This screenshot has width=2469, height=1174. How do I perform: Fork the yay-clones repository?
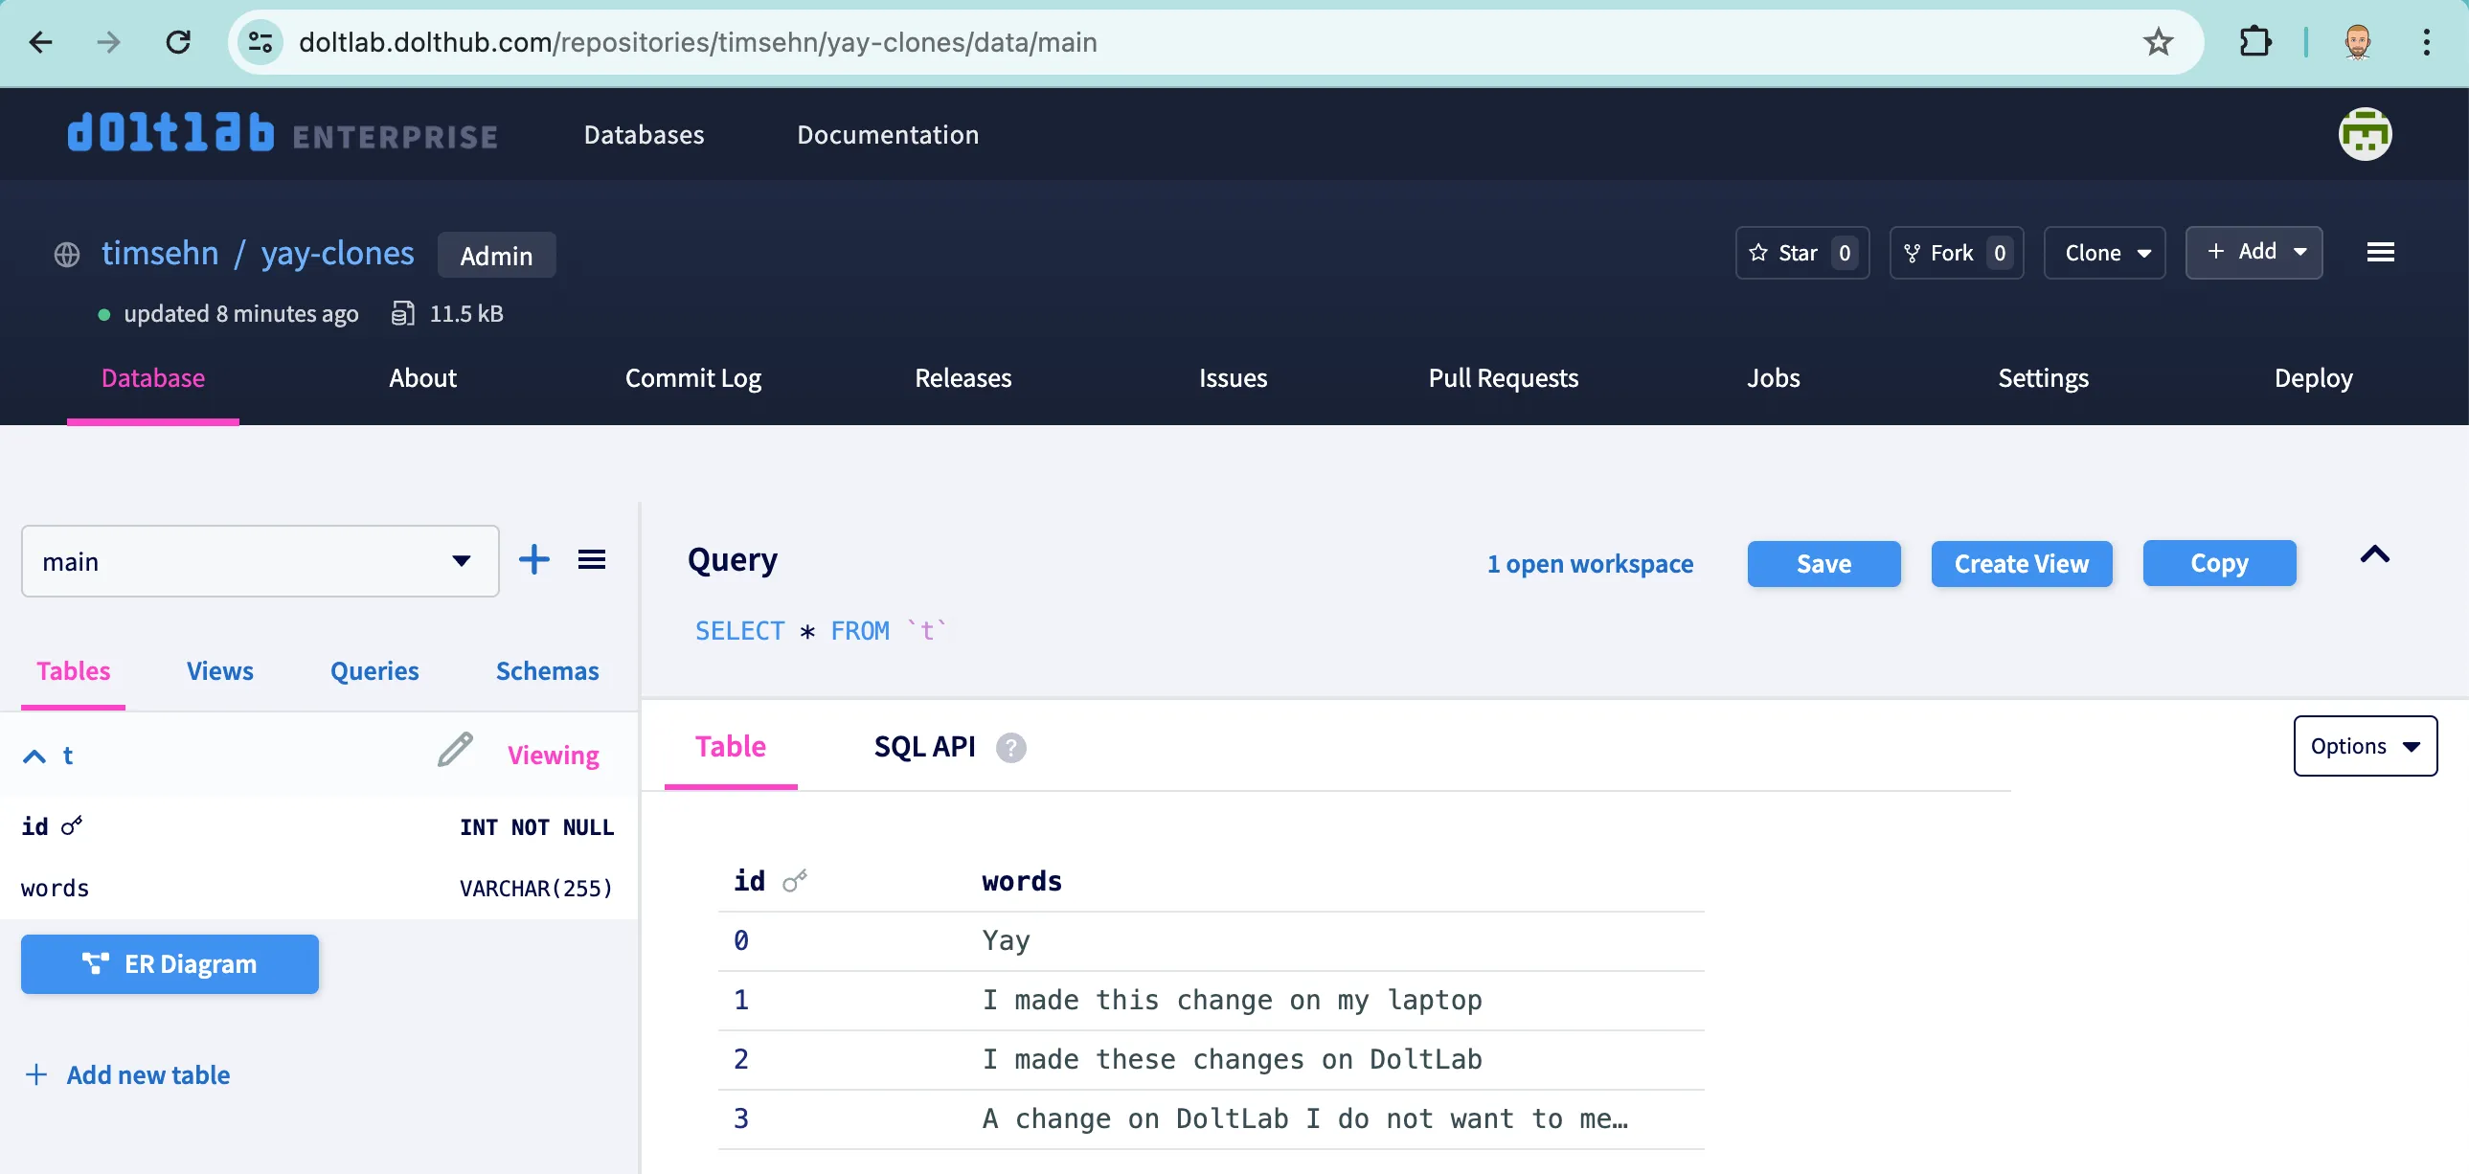click(1955, 252)
